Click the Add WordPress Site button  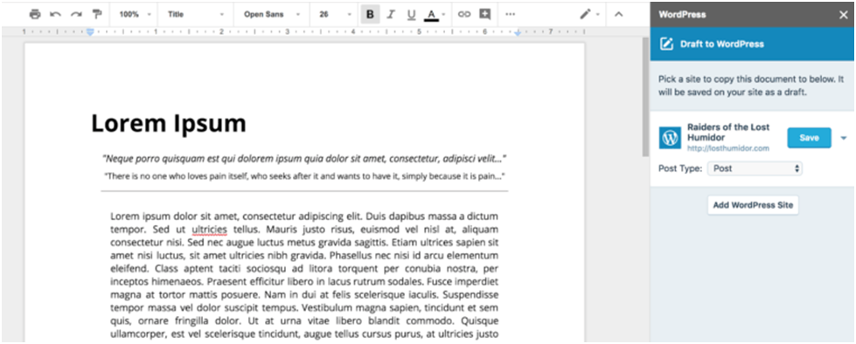(x=753, y=205)
